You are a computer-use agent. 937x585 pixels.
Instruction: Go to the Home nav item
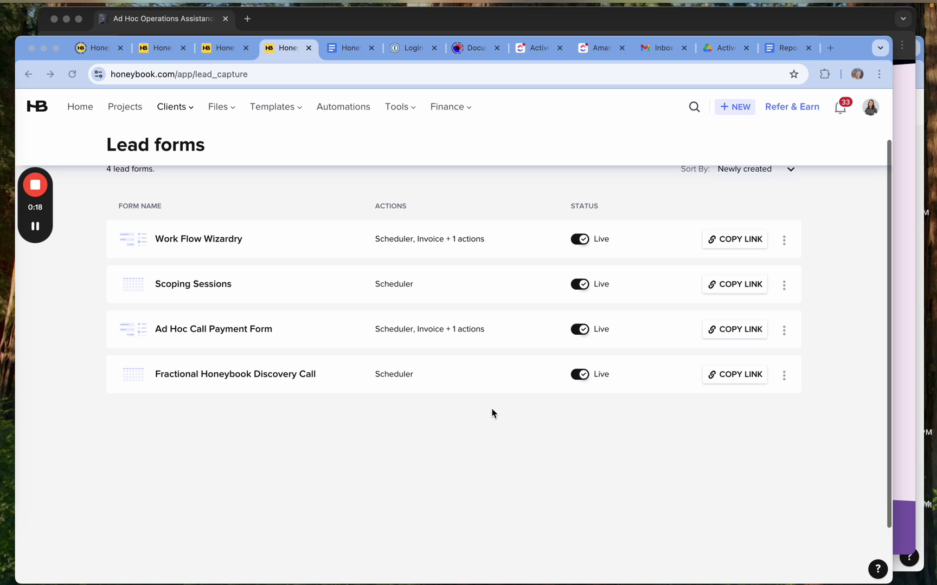tap(80, 107)
